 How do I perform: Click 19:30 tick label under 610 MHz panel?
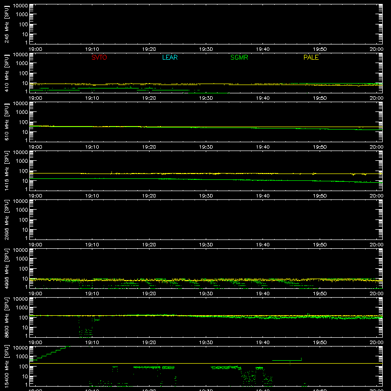[206, 147]
